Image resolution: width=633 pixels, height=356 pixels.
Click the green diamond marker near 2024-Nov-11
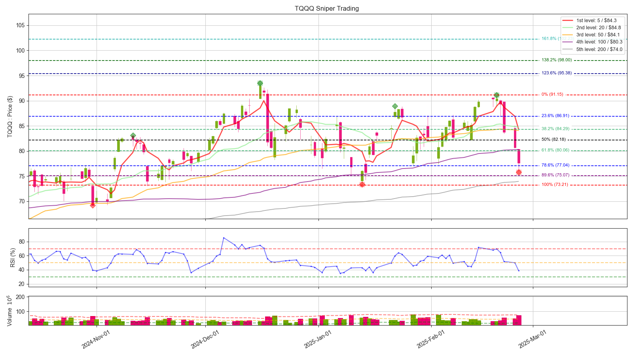pos(133,136)
